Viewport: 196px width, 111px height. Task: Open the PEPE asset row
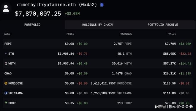click(x=98, y=44)
